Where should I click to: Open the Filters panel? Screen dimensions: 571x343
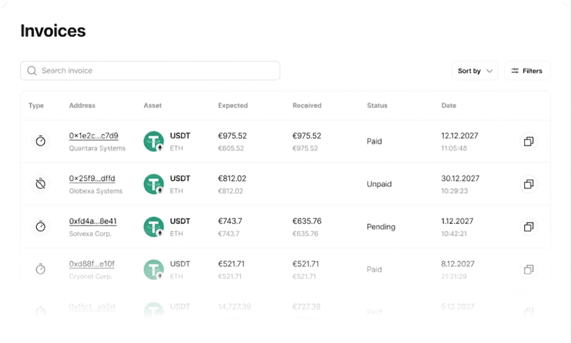[x=527, y=71]
